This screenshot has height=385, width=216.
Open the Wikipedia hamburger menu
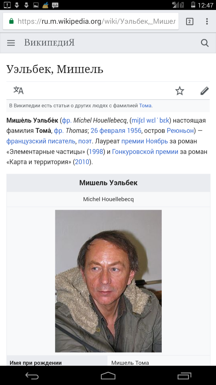point(11,43)
